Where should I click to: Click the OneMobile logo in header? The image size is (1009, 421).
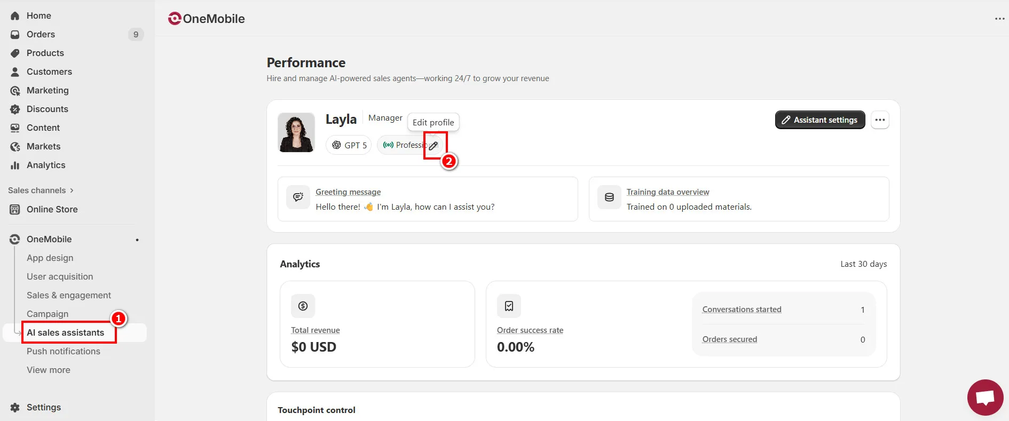[206, 19]
